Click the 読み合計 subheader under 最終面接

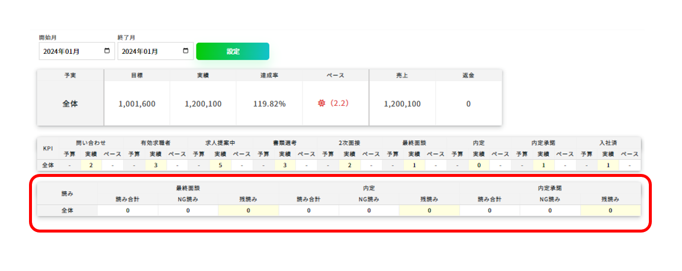[127, 199]
